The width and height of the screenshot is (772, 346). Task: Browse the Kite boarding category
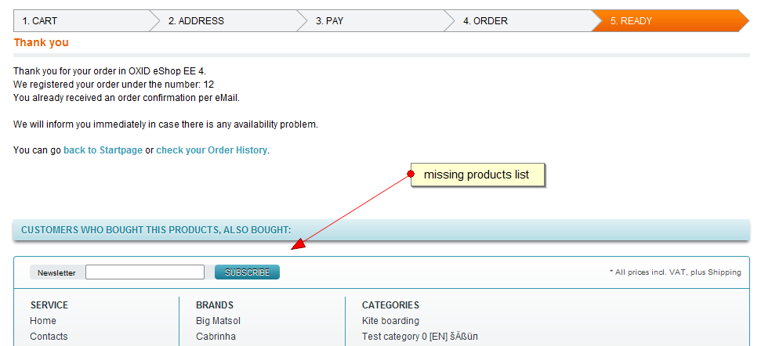[x=390, y=321]
